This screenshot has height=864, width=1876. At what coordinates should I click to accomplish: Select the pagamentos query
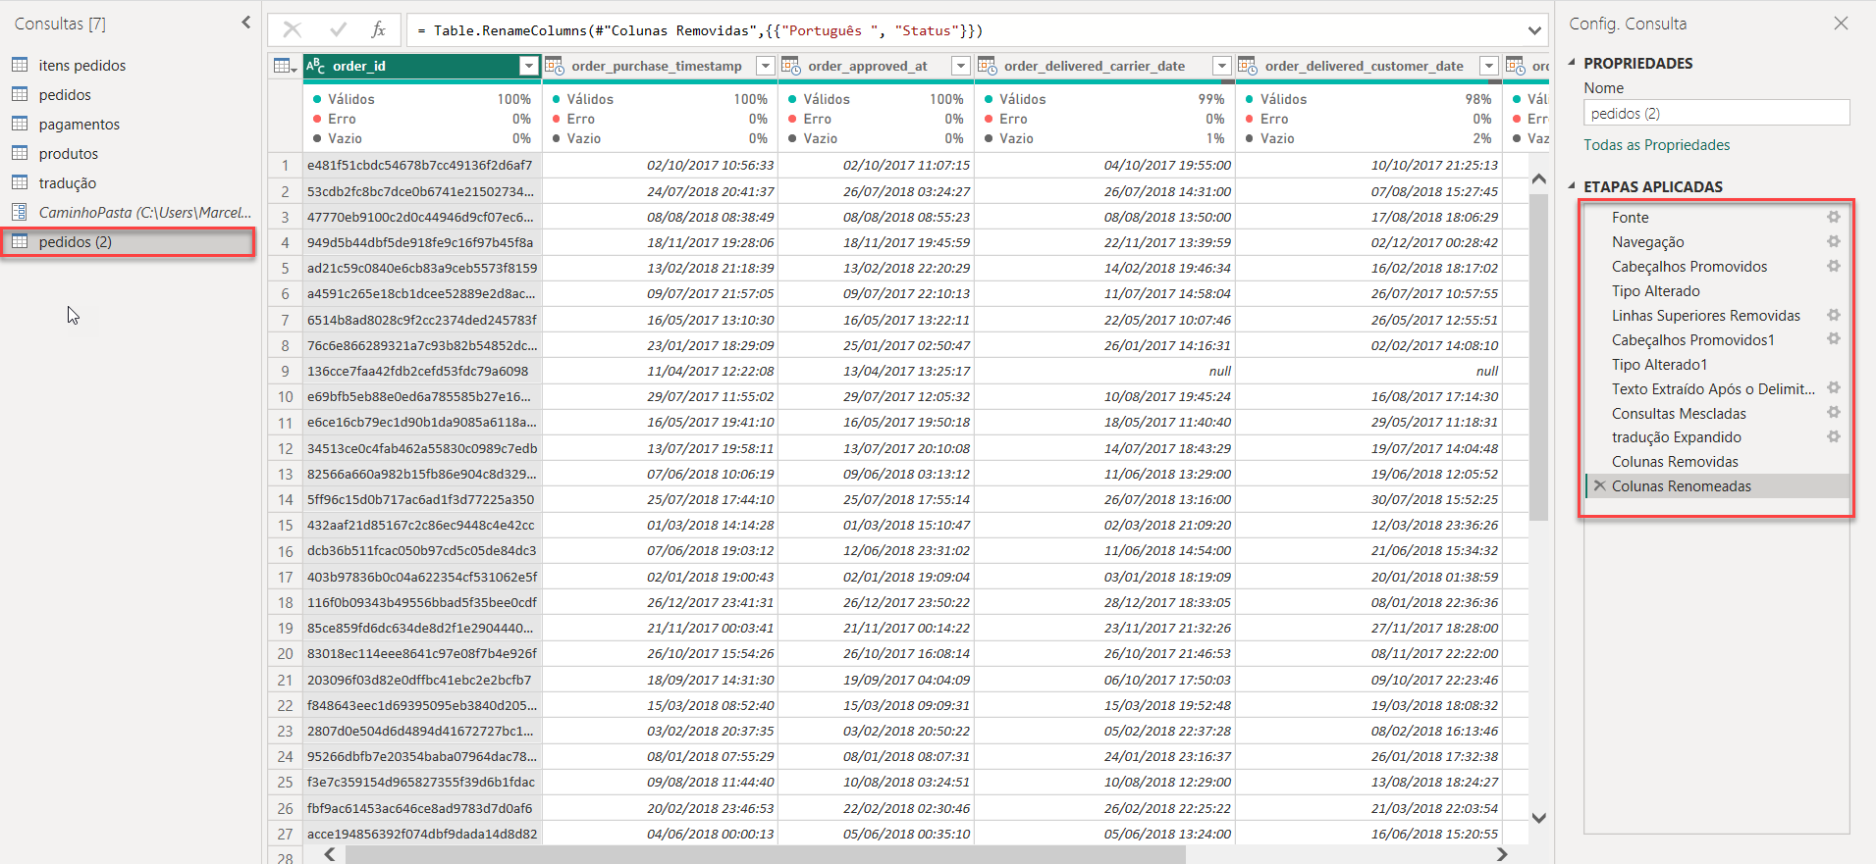click(x=79, y=125)
